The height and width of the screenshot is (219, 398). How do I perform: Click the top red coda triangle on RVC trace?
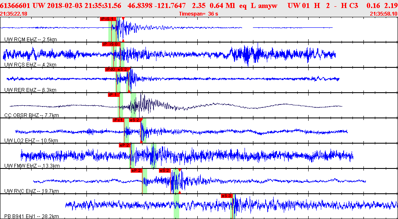180,170
